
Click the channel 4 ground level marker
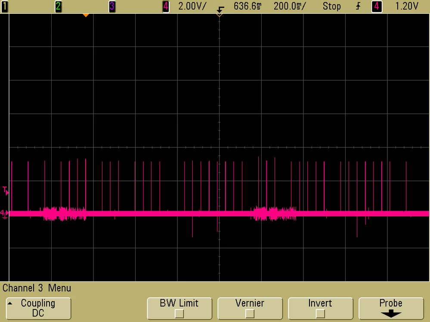pos(4,214)
